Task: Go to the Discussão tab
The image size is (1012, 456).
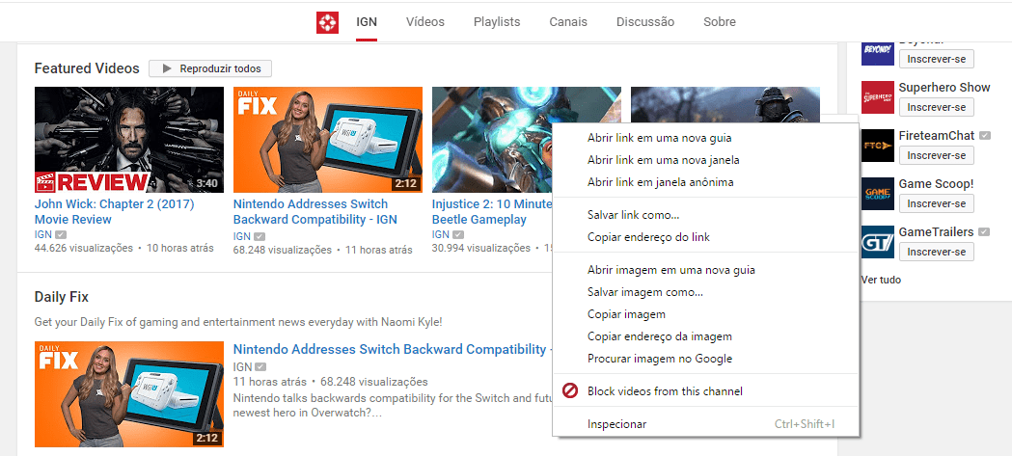Action: click(x=645, y=22)
